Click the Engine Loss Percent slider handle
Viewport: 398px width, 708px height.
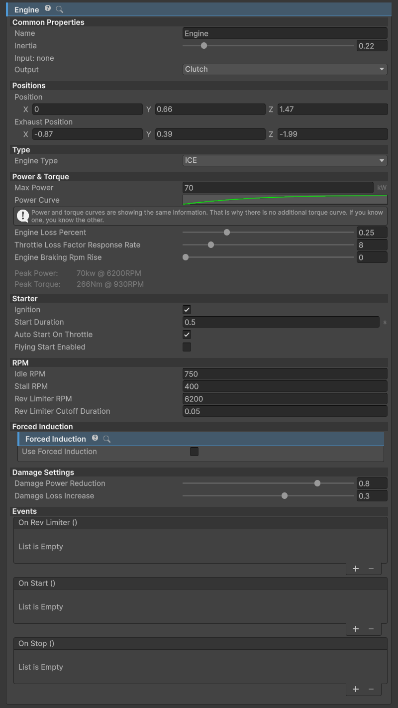pyautogui.click(x=227, y=233)
